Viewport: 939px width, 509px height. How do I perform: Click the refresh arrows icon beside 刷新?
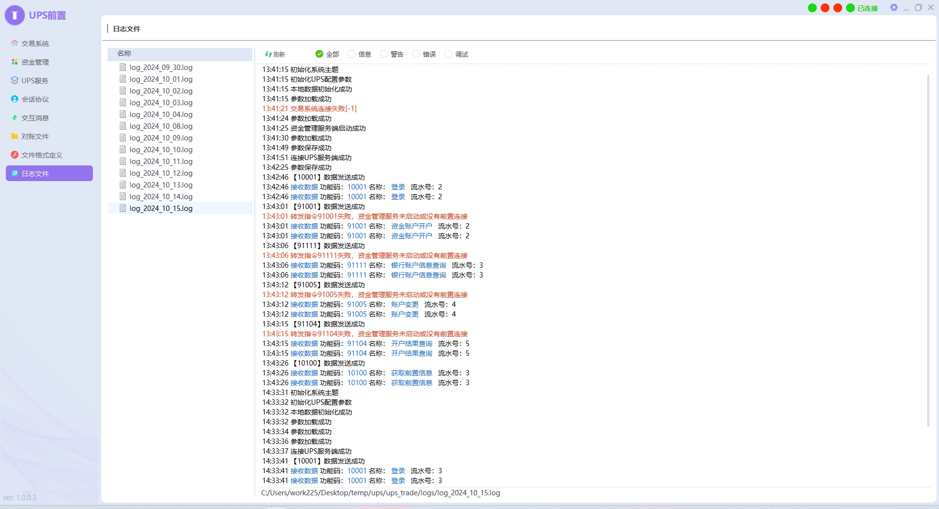[x=268, y=54]
